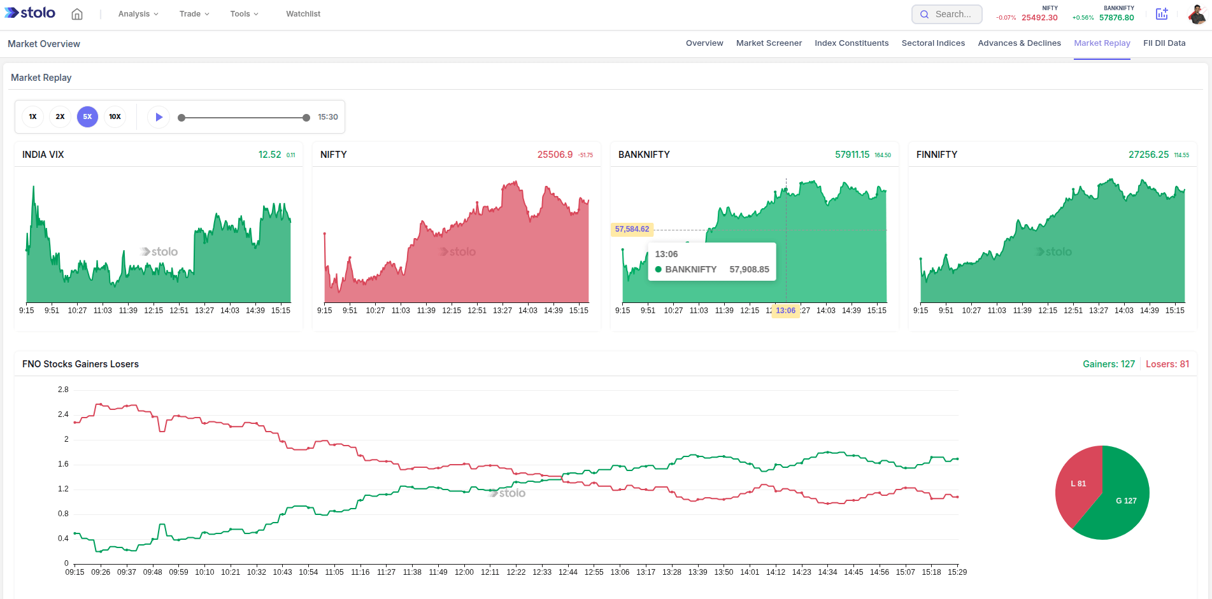Open the Sectoral Indices tab

(932, 43)
